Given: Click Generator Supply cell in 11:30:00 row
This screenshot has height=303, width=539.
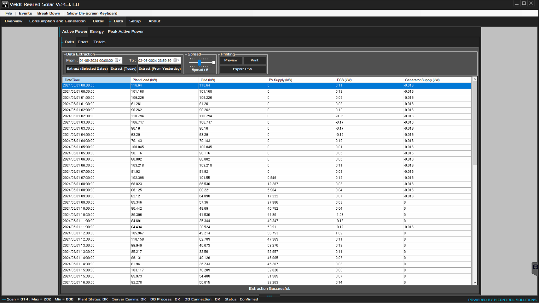Looking at the screenshot, I should (x=437, y=227).
